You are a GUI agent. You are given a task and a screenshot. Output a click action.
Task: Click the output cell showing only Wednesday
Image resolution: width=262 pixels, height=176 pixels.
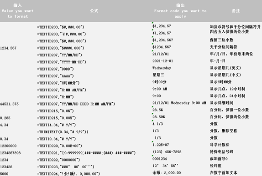pos(162,68)
